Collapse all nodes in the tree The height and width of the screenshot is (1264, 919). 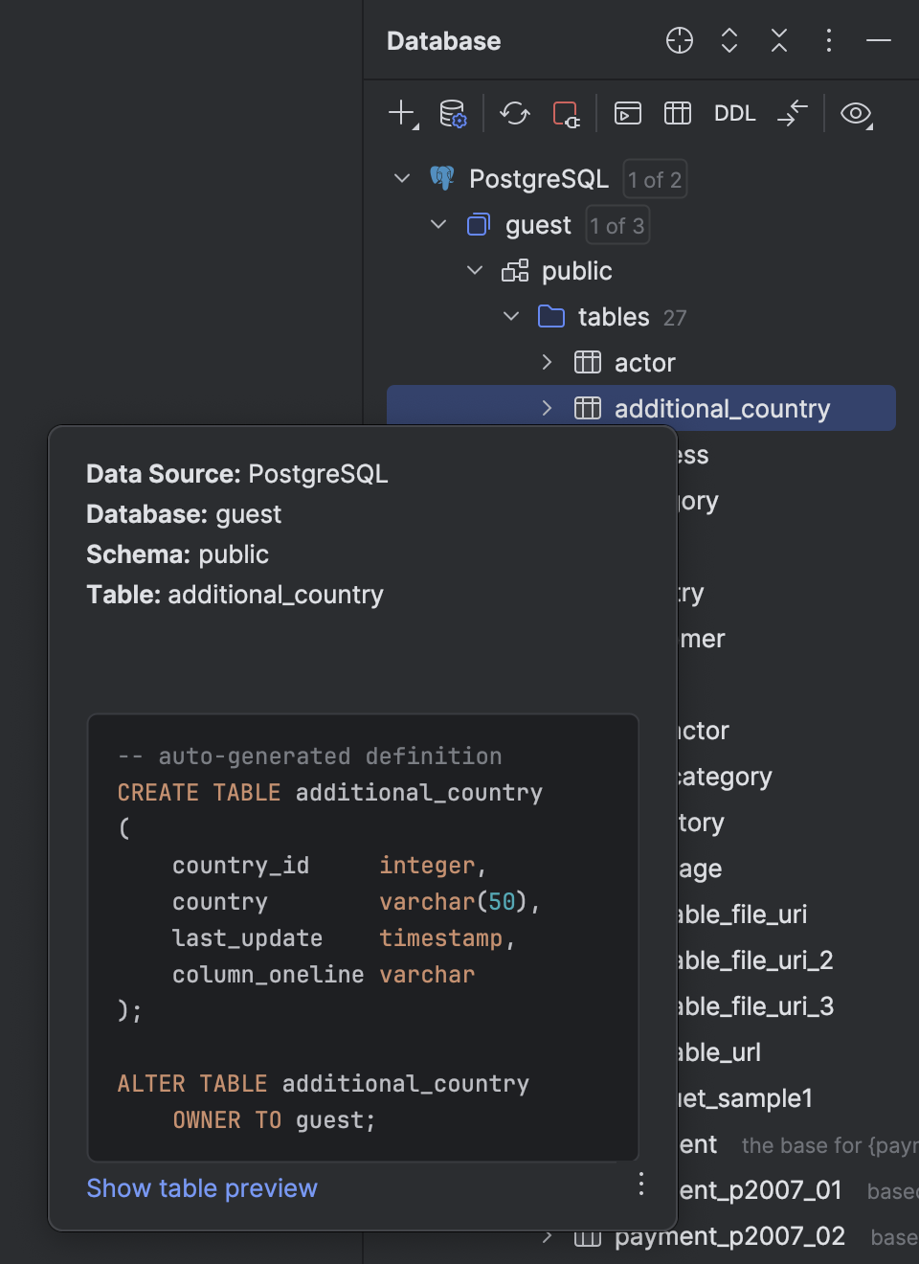point(778,41)
